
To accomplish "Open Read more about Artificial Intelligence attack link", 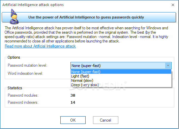I will [x=40, y=46].
